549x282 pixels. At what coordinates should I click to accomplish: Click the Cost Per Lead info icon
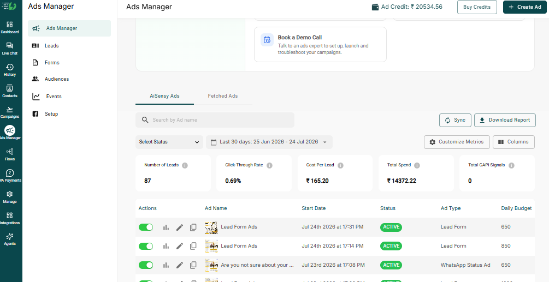[340, 165]
